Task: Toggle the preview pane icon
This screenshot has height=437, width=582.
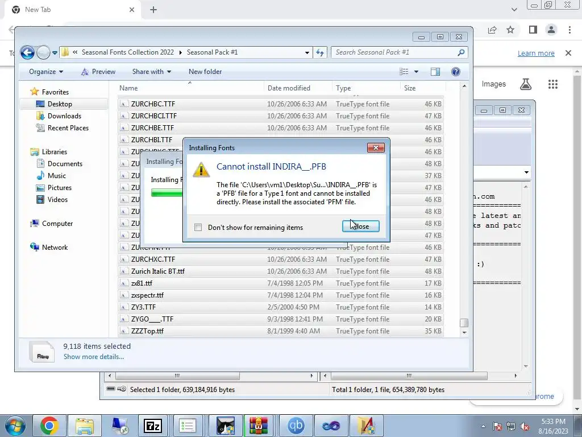Action: pos(435,72)
